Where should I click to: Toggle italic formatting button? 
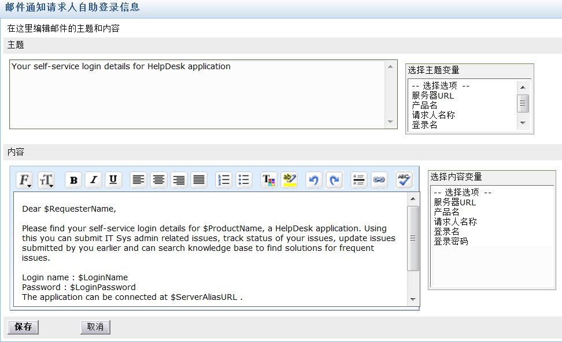tap(93, 180)
